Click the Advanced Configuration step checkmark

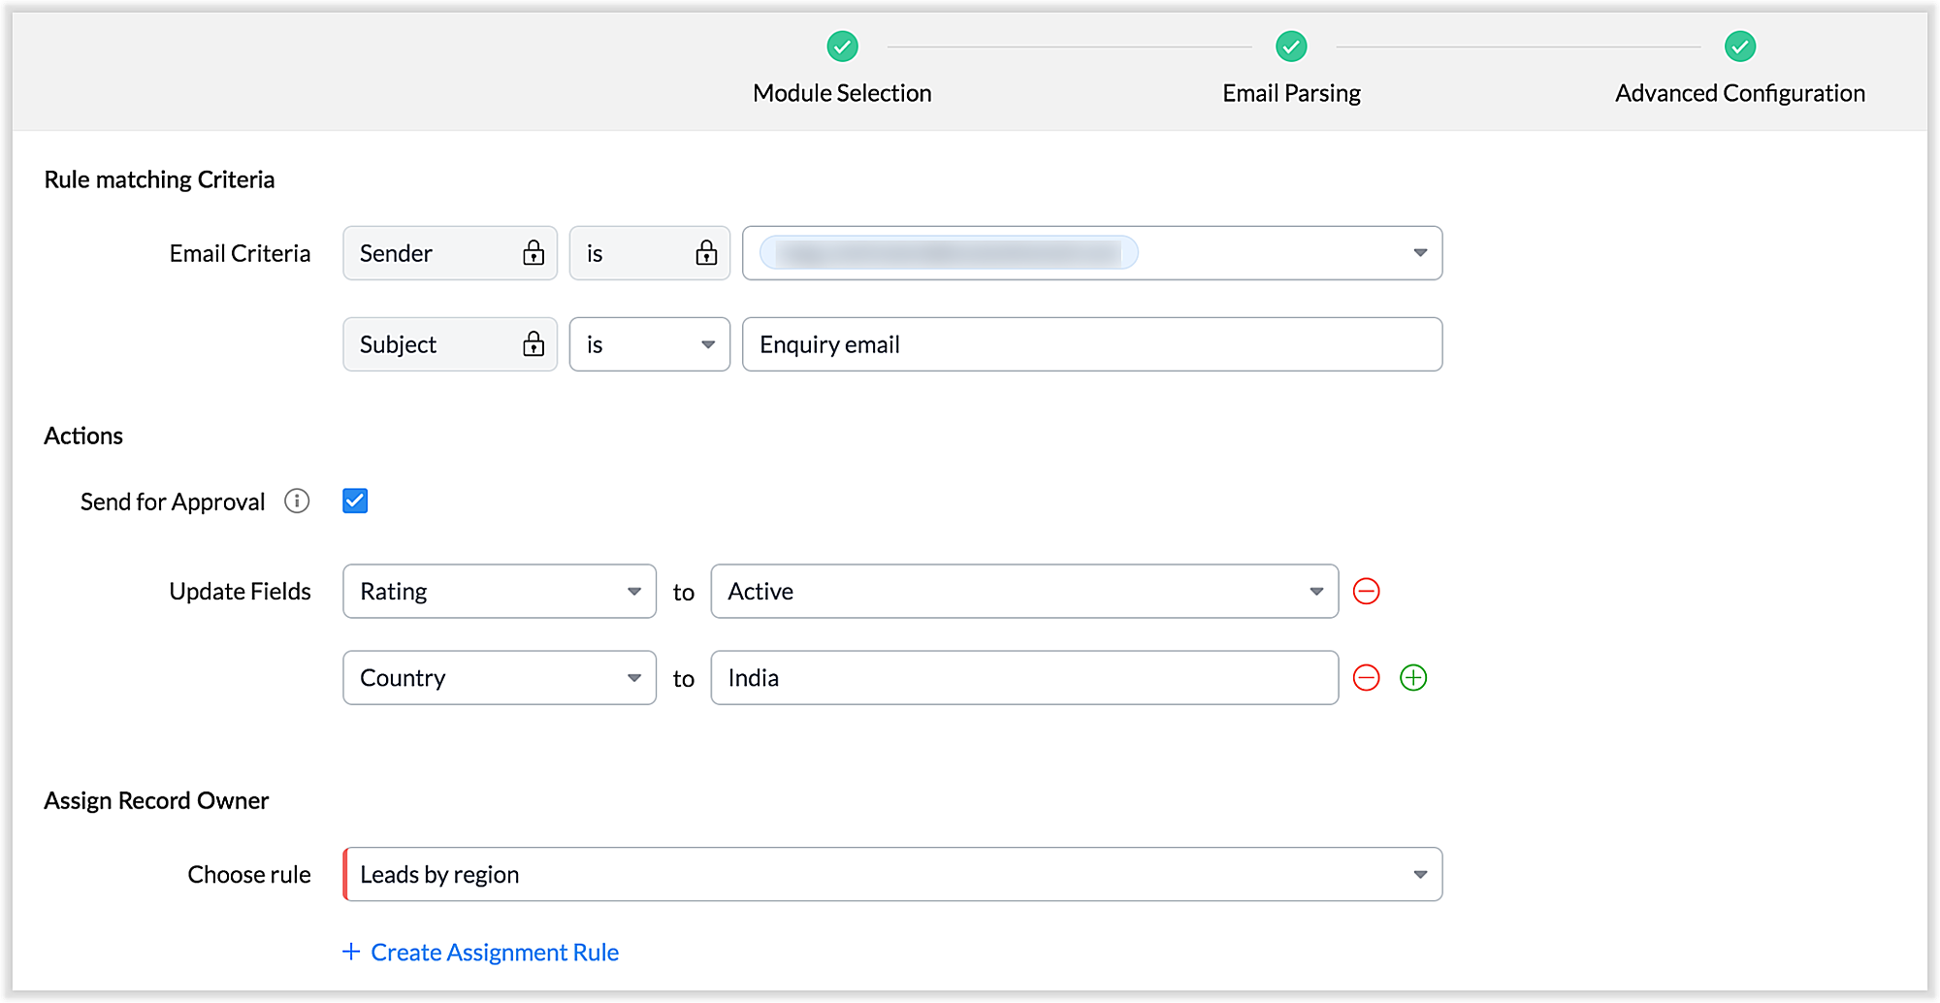pos(1739,47)
